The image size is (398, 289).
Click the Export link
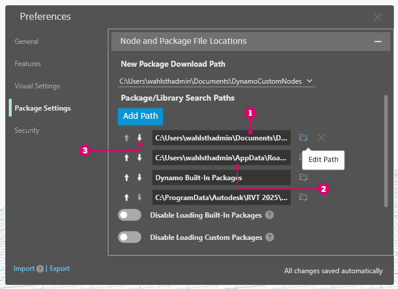point(60,269)
